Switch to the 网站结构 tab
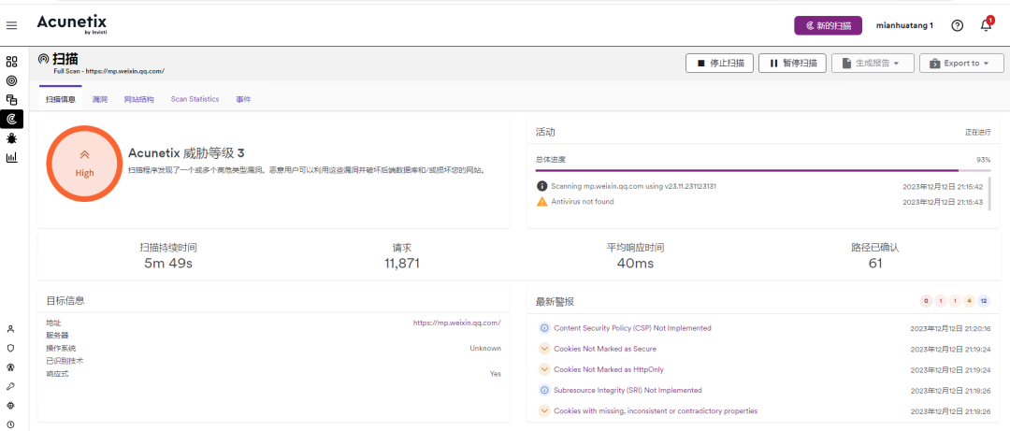Image resolution: width=1010 pixels, height=431 pixels. pyautogui.click(x=139, y=99)
